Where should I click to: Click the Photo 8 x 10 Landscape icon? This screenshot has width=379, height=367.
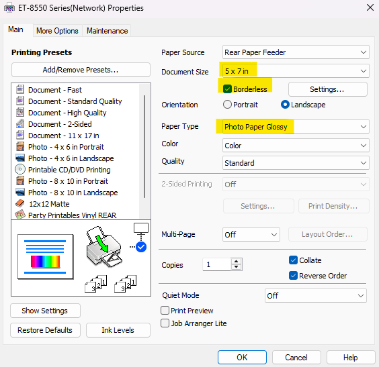tap(20, 193)
